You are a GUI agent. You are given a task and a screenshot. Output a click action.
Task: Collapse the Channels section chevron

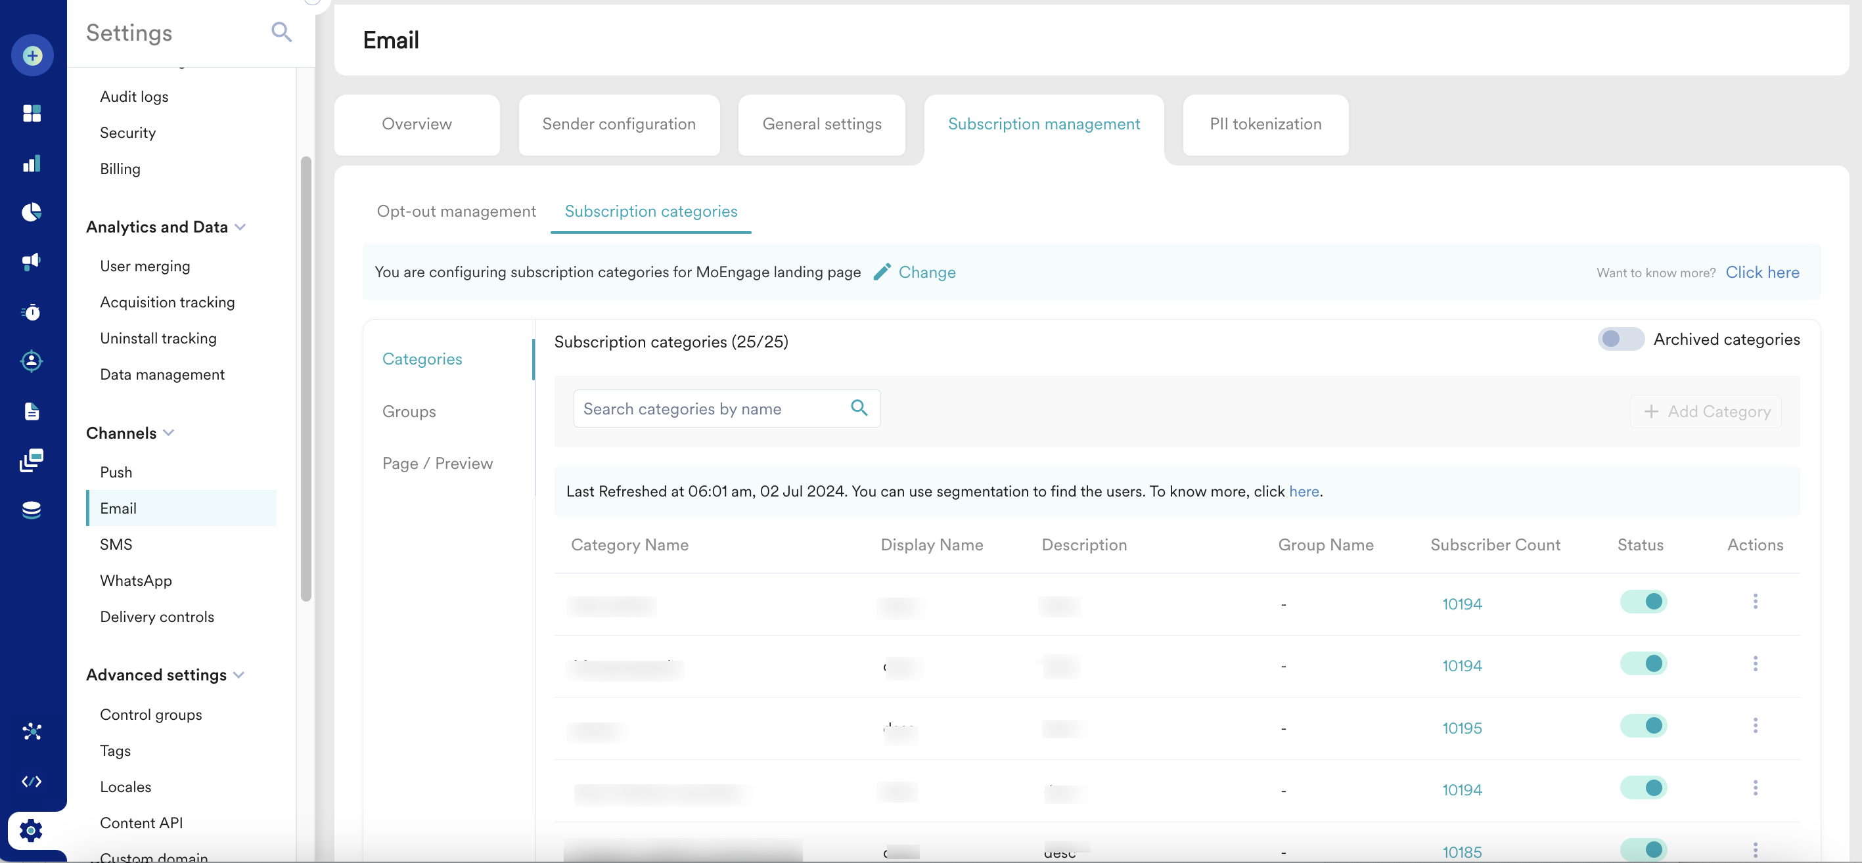169,433
